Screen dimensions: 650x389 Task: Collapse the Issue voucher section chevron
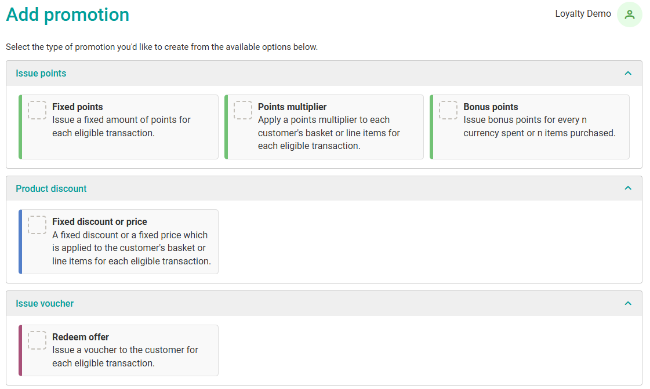[x=627, y=303]
